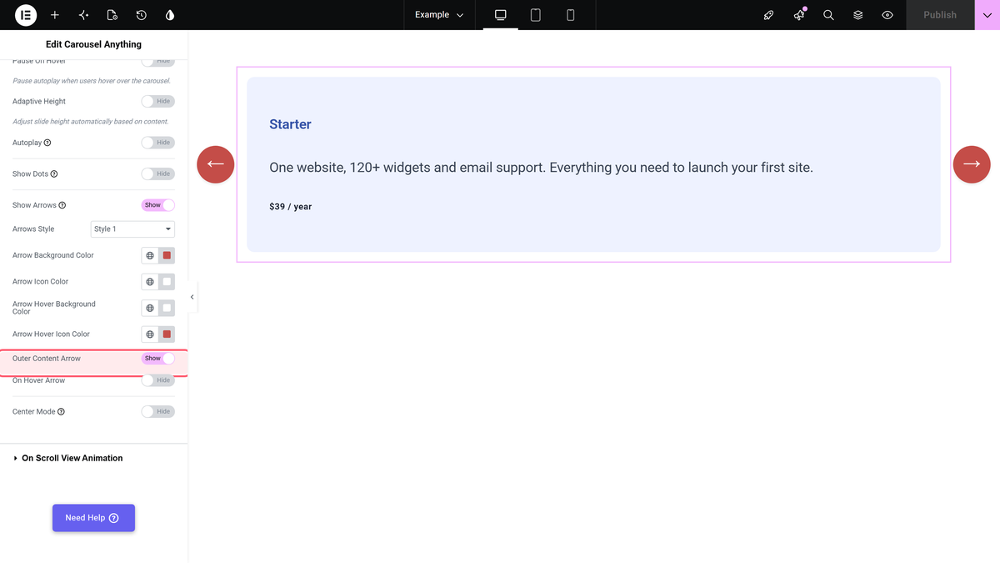Enable the On Hover Arrow switch
Image resolution: width=1000 pixels, height=563 pixels.
click(157, 380)
